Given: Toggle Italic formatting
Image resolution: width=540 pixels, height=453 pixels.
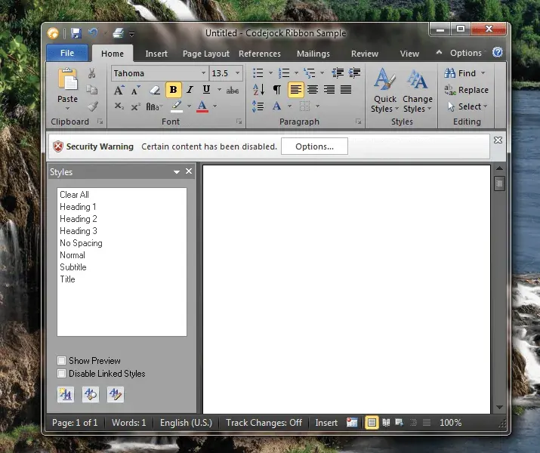Looking at the screenshot, I should (x=190, y=90).
